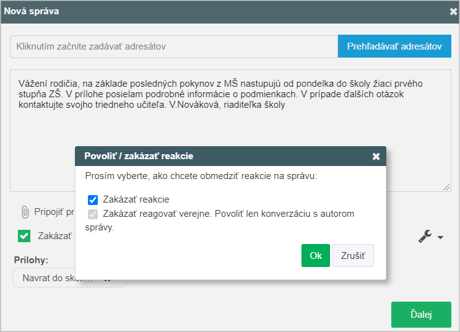Screen dimensions: 460x332
Task: Click the paperclip attach file icon
Action: pyautogui.click(x=25, y=212)
